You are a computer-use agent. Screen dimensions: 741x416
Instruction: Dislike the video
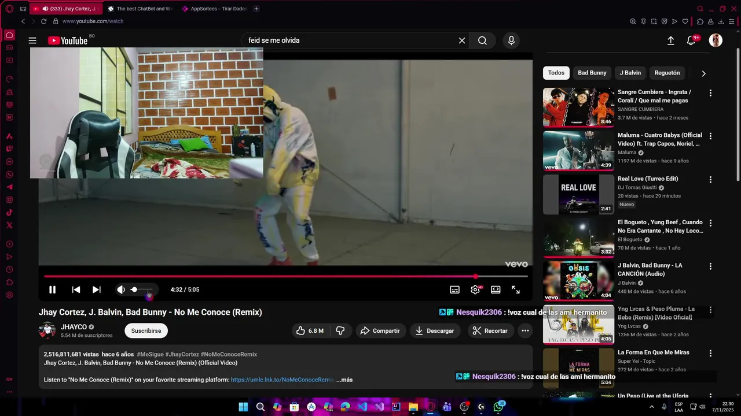[x=340, y=330]
